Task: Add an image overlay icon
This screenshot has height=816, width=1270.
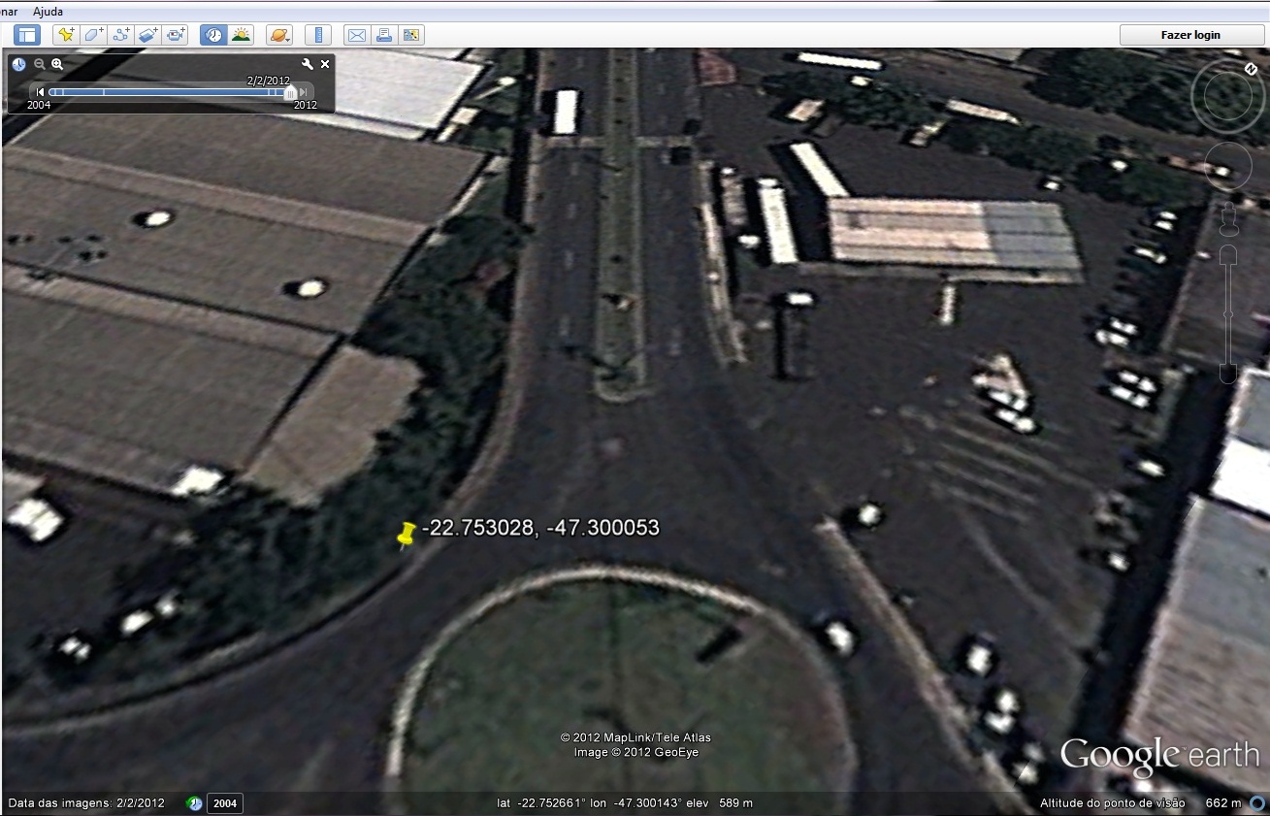Action: pos(148,35)
